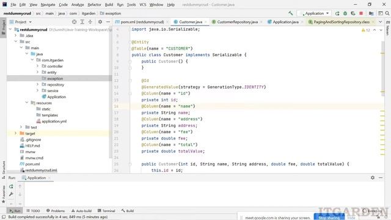391x220 pixels.
Task: Switch to CustomerRepository.java tab
Action: 237,22
